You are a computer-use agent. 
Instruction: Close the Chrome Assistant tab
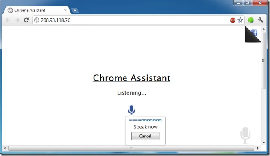[x=65, y=10]
